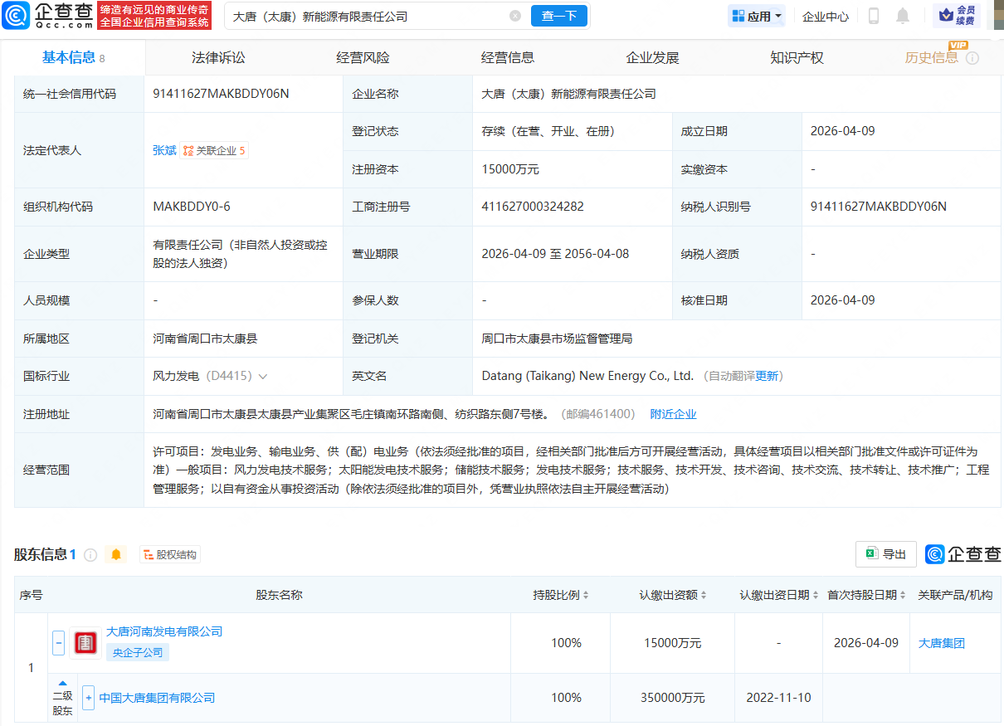Screen dimensions: 1004x726
Task: Expand the 中国大唐集团有限公司 shareholder row
Action: pos(89,698)
